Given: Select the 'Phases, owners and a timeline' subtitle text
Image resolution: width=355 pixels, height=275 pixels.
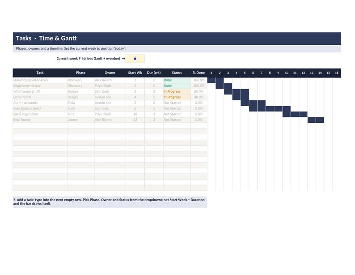Looking at the screenshot, I should tap(71, 48).
